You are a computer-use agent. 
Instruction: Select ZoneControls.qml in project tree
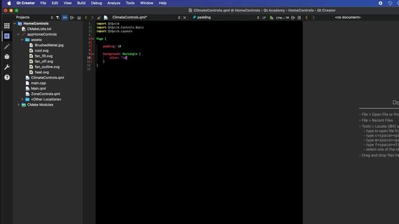tap(46, 94)
